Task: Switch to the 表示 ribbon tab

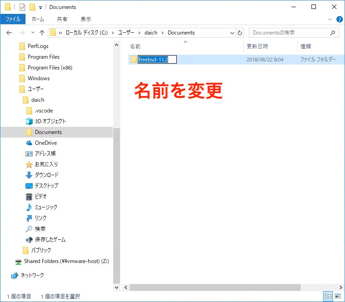Action: pos(86,19)
